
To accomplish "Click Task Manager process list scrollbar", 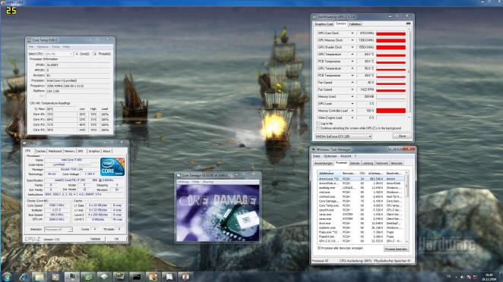I will pos(407,207).
